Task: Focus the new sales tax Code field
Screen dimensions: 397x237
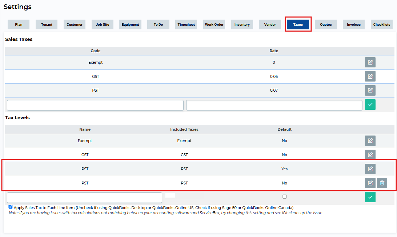Action: [x=95, y=105]
